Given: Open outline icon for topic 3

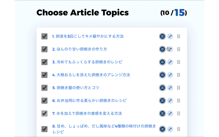Looking at the screenshot, I should click(x=162, y=62).
